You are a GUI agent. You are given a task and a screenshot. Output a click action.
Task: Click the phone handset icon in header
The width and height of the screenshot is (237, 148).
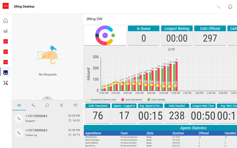(x=219, y=7)
